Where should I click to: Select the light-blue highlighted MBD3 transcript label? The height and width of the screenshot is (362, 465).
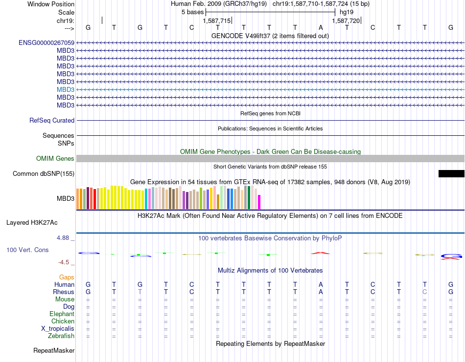pyautogui.click(x=66, y=90)
